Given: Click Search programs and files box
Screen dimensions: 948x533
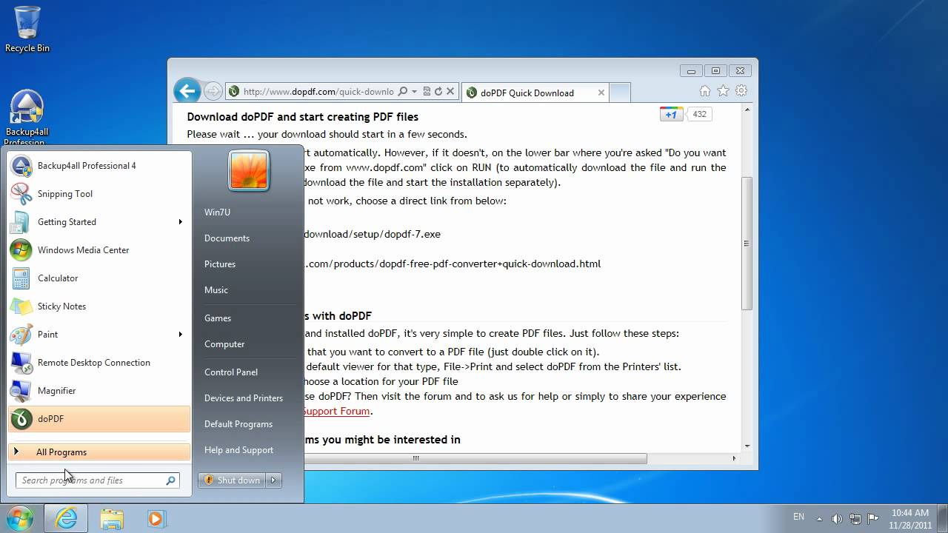Looking at the screenshot, I should coord(97,480).
